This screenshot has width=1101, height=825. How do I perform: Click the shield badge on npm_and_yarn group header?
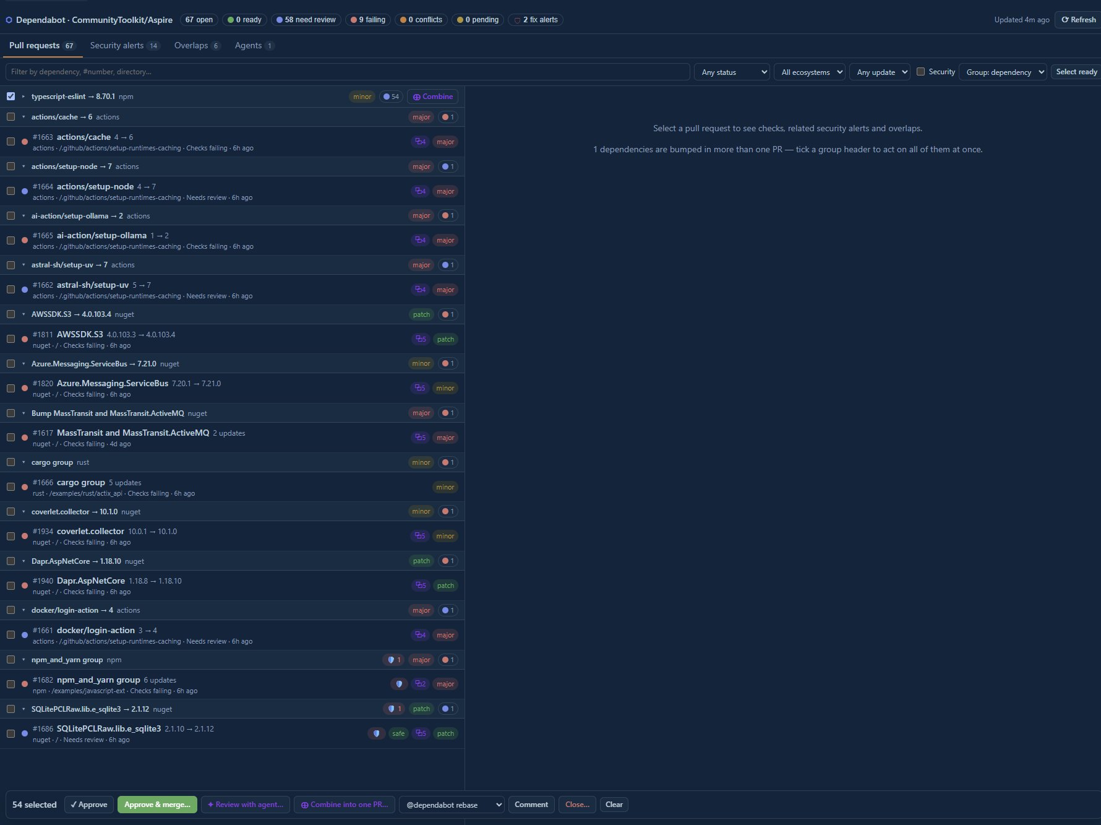pyautogui.click(x=394, y=660)
